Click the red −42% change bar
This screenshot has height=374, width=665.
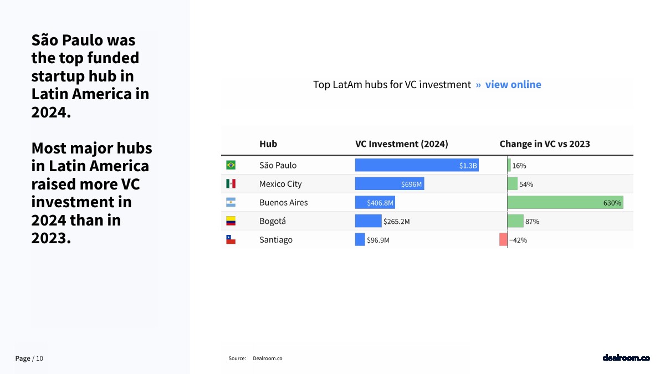(503, 239)
